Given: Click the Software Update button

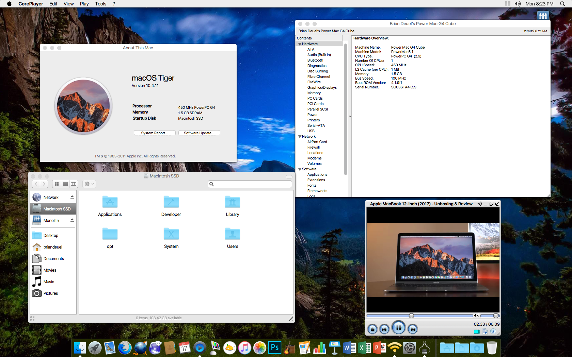Looking at the screenshot, I should (199, 133).
